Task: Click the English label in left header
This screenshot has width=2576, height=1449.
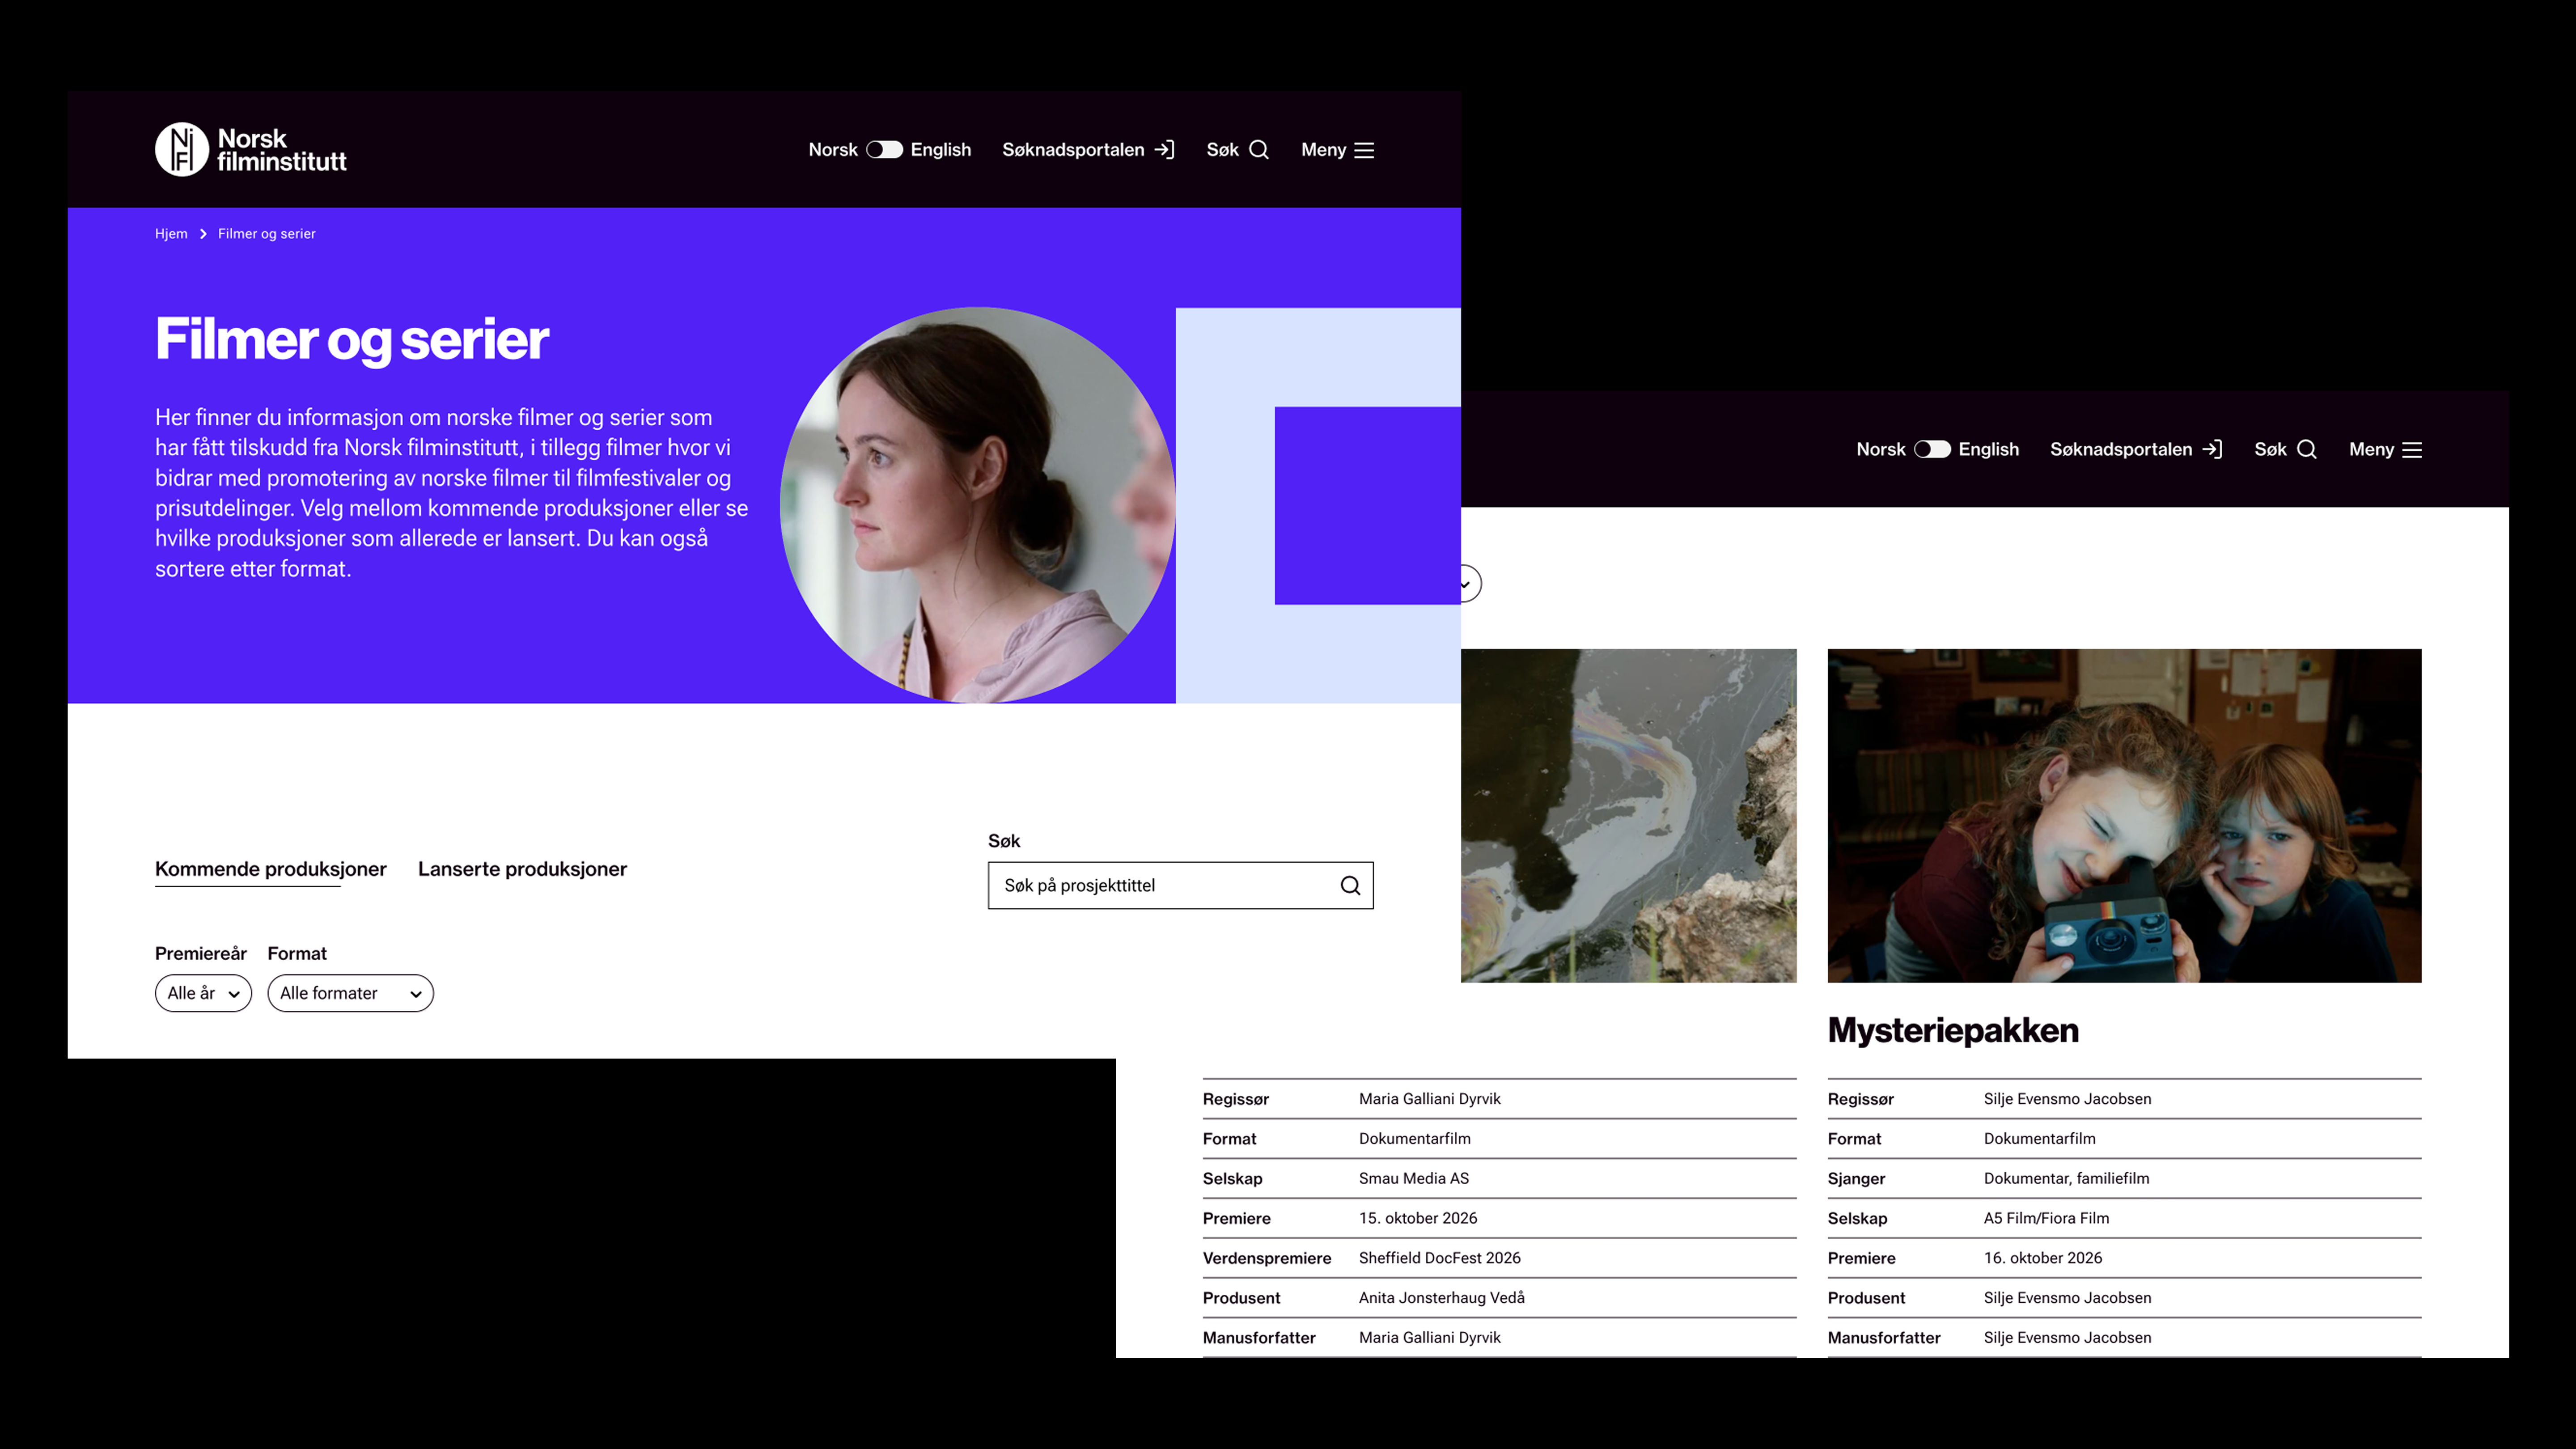Action: [940, 150]
